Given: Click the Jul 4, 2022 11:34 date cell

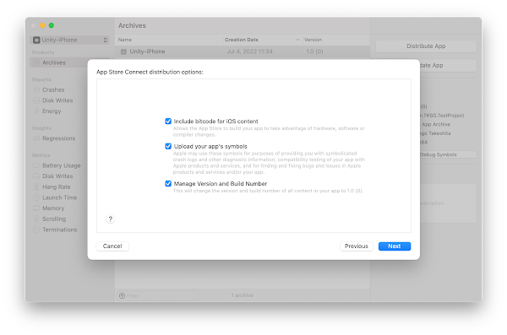Looking at the screenshot, I should [x=249, y=51].
